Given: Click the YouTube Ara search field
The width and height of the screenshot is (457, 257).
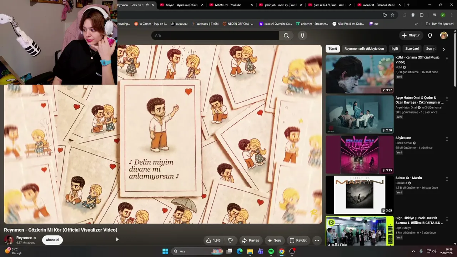Looking at the screenshot, I should click(215, 35).
